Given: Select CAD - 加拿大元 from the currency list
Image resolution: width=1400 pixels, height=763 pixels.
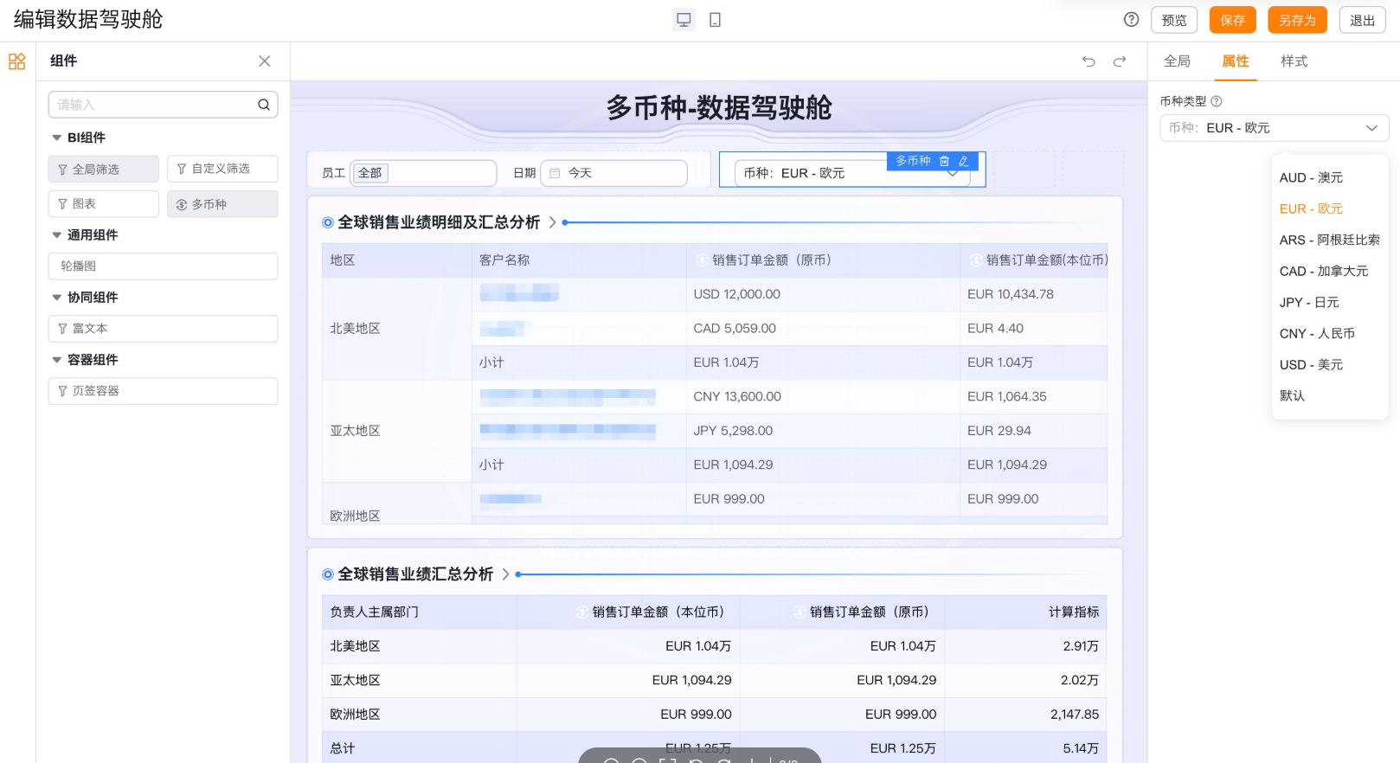Looking at the screenshot, I should click(1330, 271).
